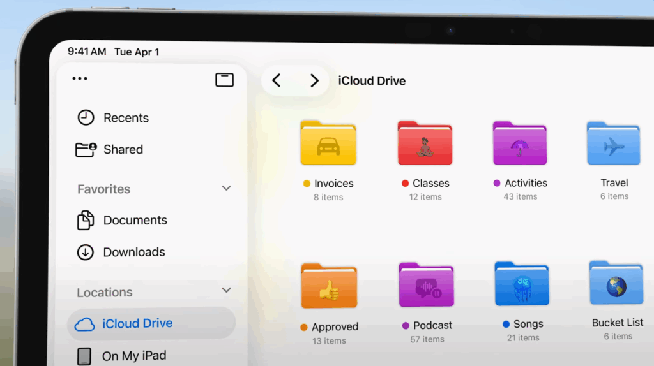The height and width of the screenshot is (366, 654).
Task: Click the Favorites section header
Action: click(104, 189)
